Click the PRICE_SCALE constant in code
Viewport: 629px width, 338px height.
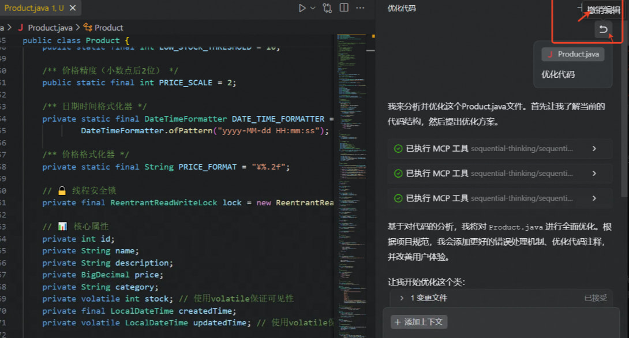coord(186,82)
